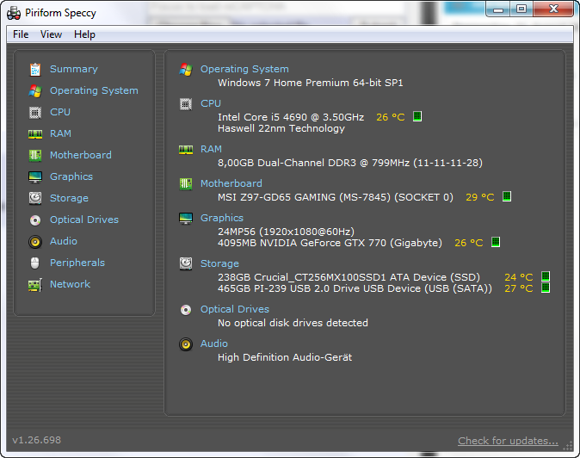Image resolution: width=580 pixels, height=458 pixels.
Task: Click the RAM module icon in sidebar
Action: [x=35, y=133]
